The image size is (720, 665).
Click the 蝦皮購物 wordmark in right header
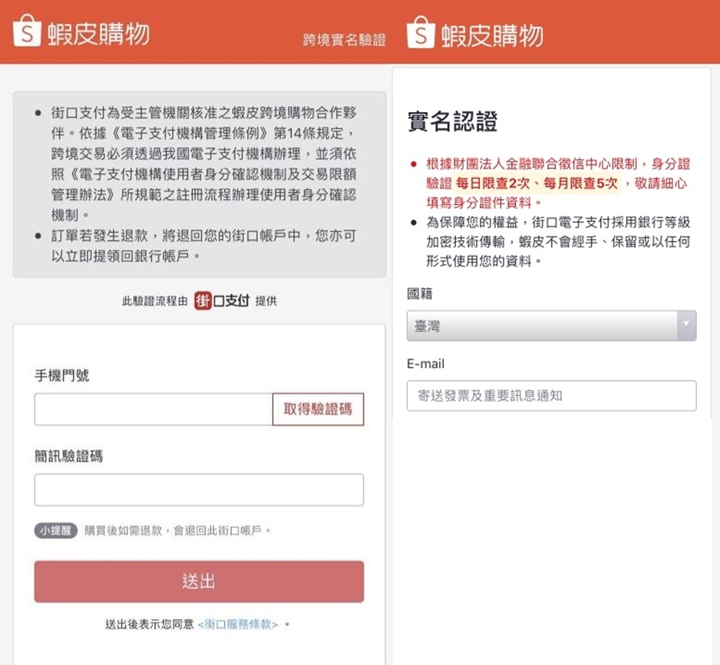tap(492, 34)
